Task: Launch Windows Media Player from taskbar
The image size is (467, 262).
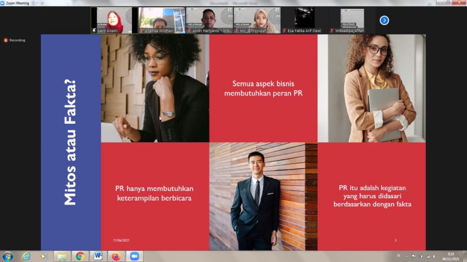Action: coord(44,256)
